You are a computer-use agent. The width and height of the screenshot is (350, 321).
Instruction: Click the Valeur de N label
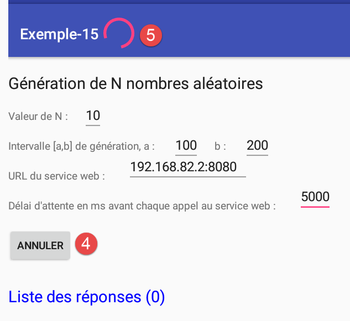(38, 117)
